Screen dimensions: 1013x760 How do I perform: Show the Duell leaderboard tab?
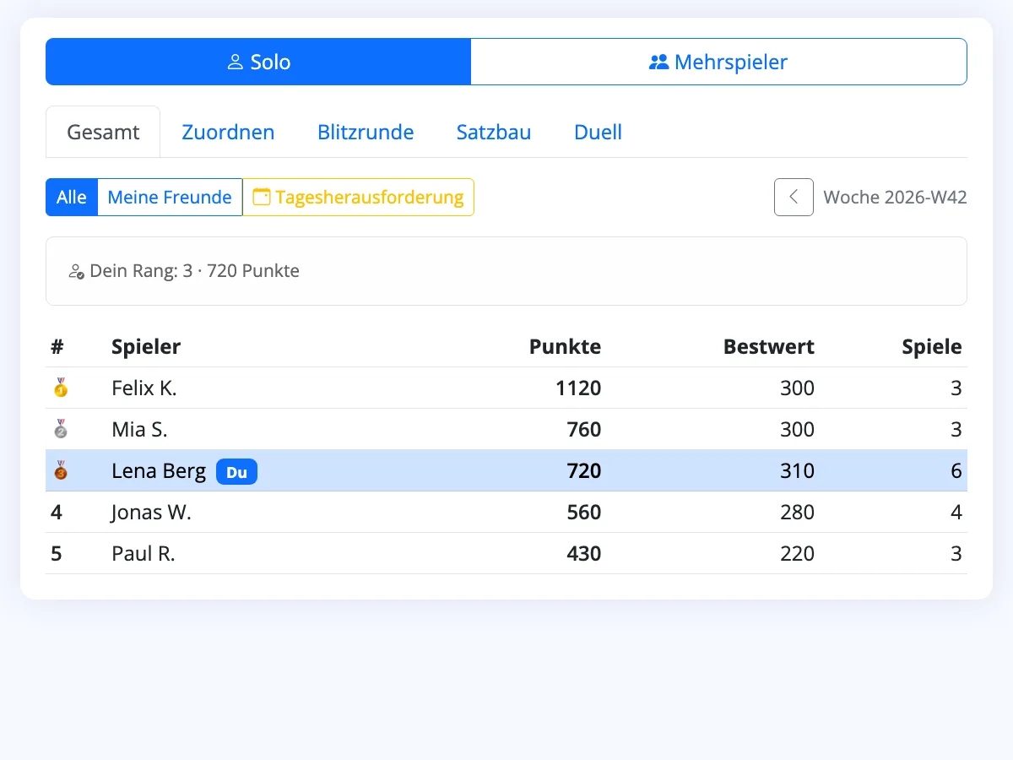point(598,132)
